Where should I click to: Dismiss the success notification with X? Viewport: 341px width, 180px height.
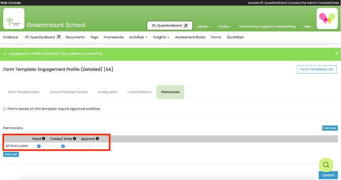(x=336, y=53)
